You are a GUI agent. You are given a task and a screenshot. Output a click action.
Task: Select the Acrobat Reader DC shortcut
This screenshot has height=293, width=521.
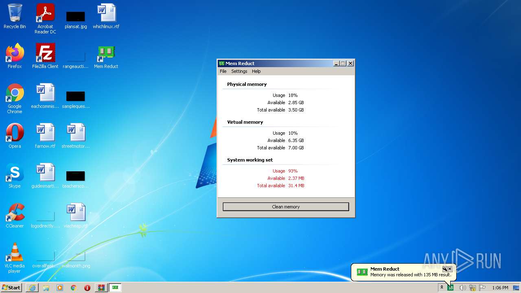click(45, 19)
